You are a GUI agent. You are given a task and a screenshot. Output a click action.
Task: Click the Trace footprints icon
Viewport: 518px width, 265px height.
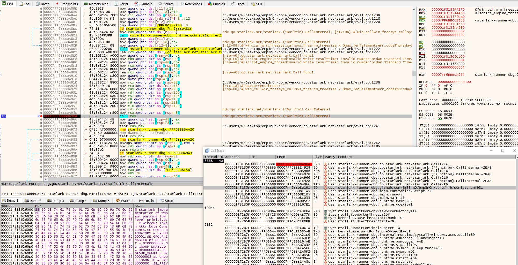point(232,4)
